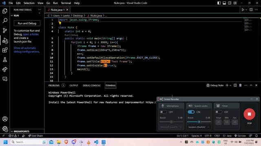Close the terminal panel
Image resolution: width=261 pixels, height=146 pixels.
coord(257,85)
